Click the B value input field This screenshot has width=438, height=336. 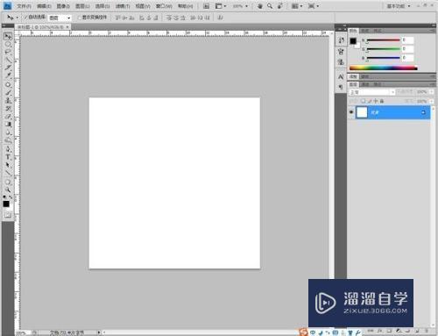pyautogui.click(x=408, y=58)
